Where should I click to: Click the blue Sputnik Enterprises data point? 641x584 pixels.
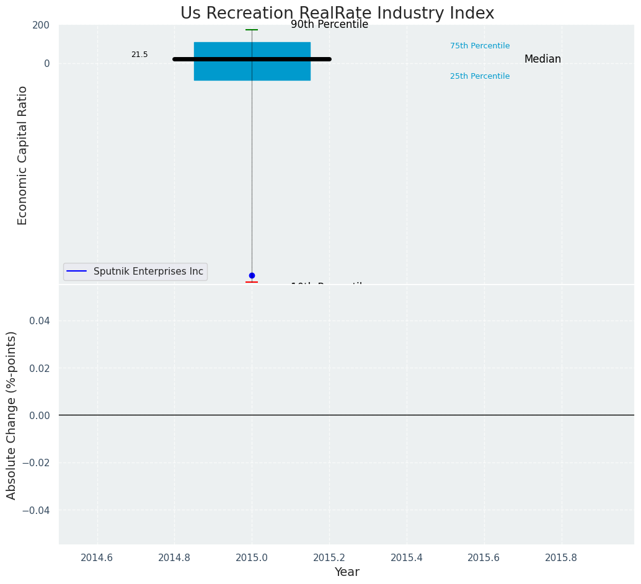252,275
